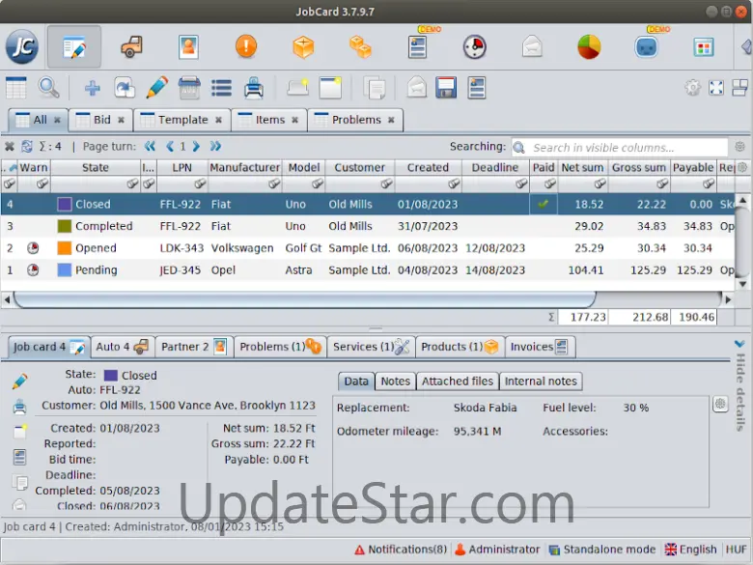Image resolution: width=753 pixels, height=565 pixels.
Task: Open the Created column filter
Action: point(454,184)
